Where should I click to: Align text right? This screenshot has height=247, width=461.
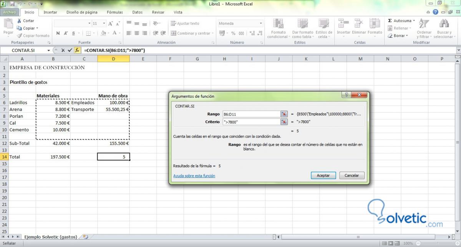click(x=144, y=33)
